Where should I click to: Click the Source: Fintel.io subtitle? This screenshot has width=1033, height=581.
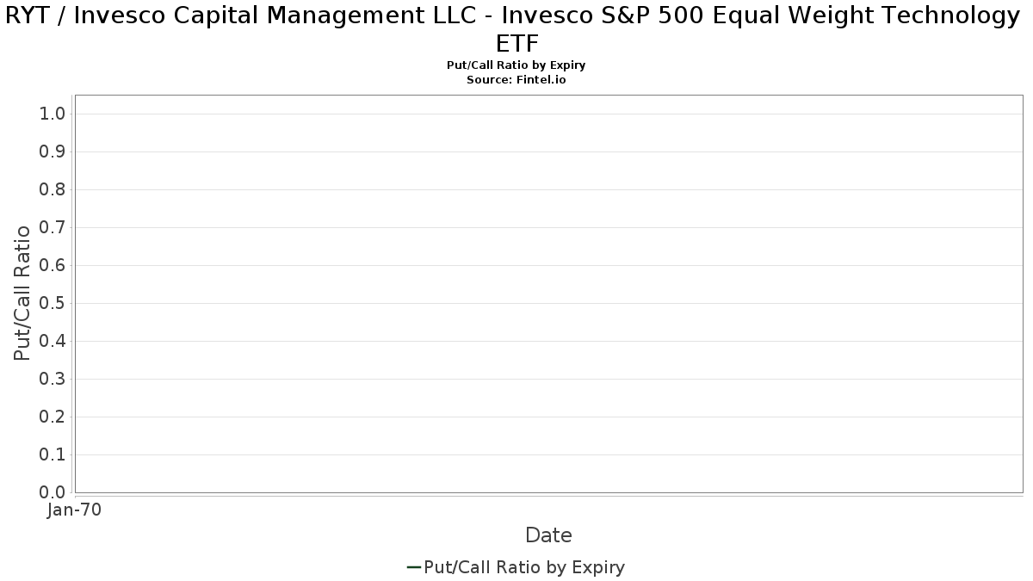(x=516, y=79)
